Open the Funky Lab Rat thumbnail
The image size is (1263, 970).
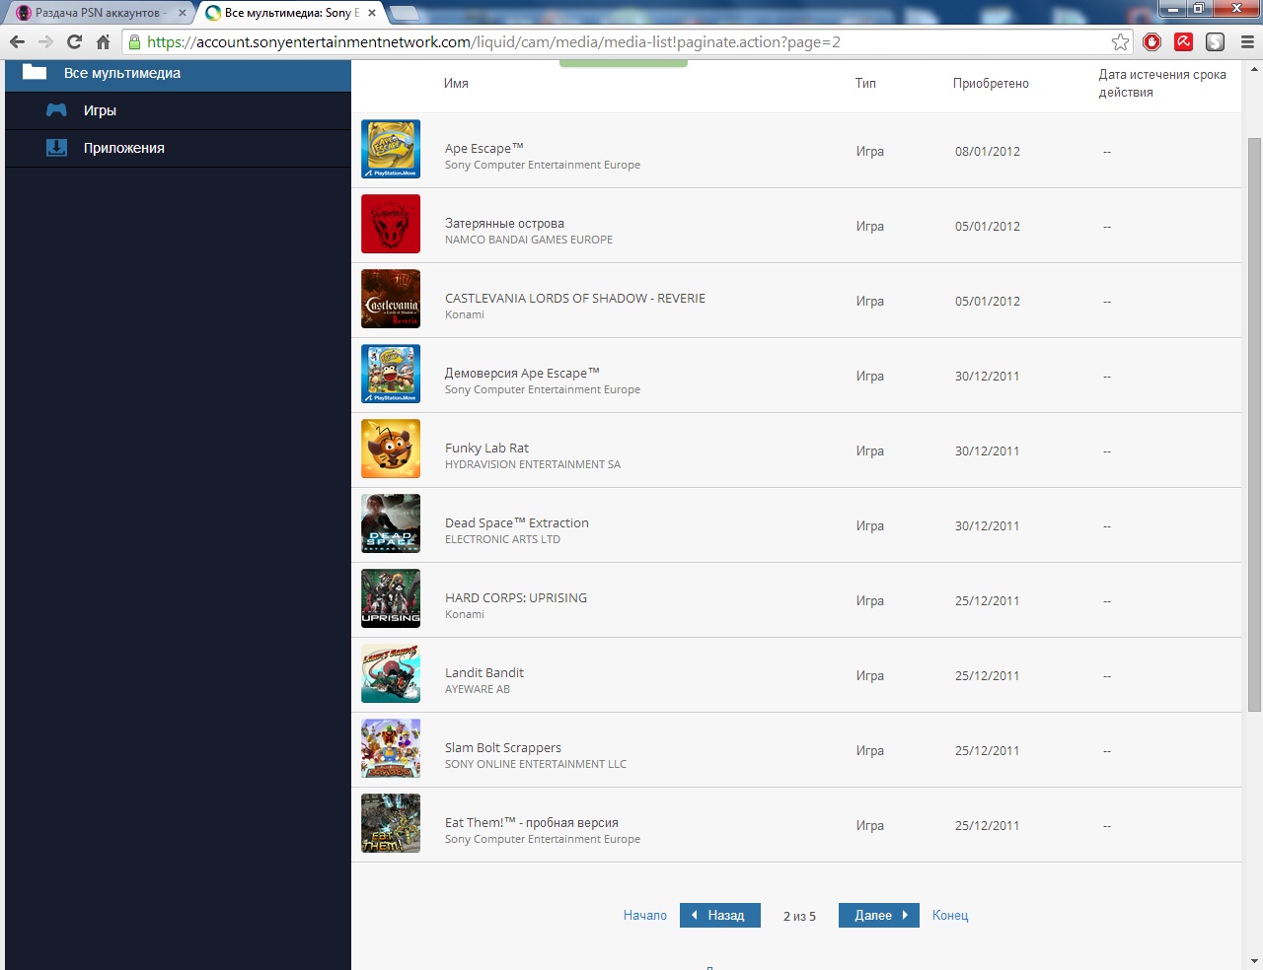(x=391, y=449)
